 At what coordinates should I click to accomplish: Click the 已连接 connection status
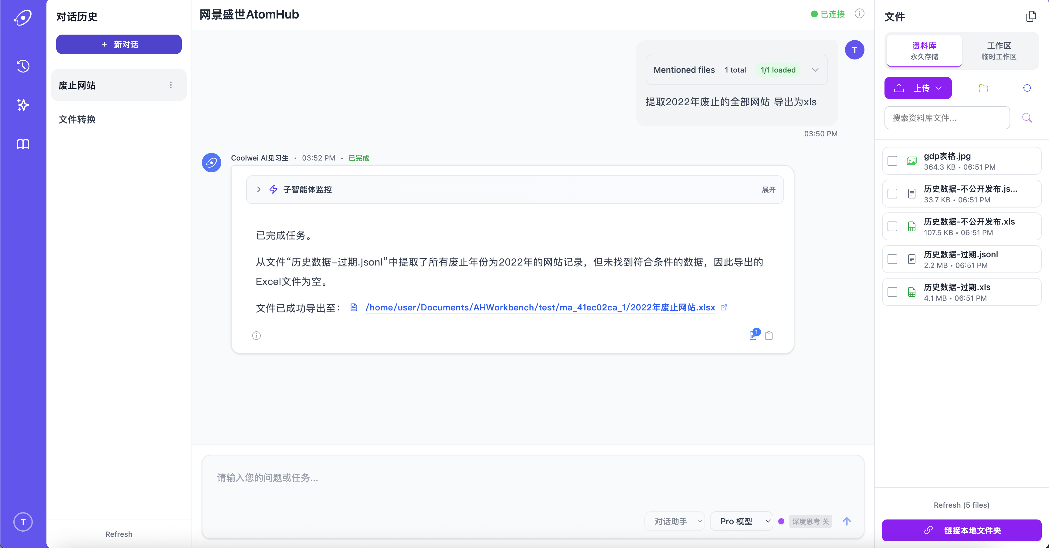828,14
